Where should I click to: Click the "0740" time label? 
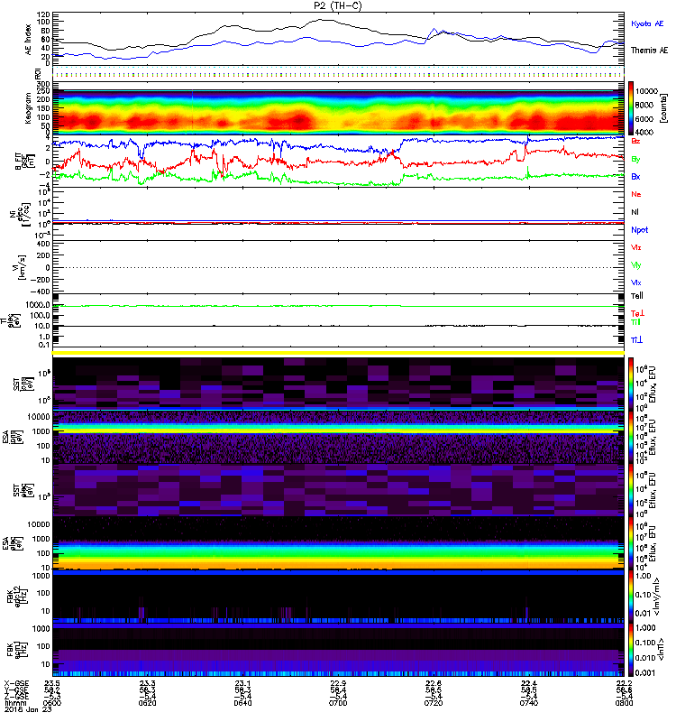tap(529, 703)
